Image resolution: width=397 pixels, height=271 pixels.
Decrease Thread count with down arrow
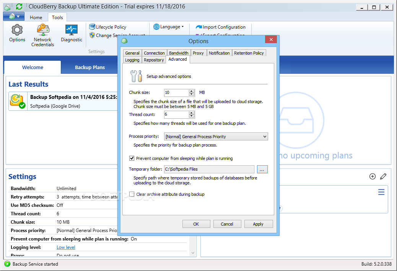[x=192, y=116]
